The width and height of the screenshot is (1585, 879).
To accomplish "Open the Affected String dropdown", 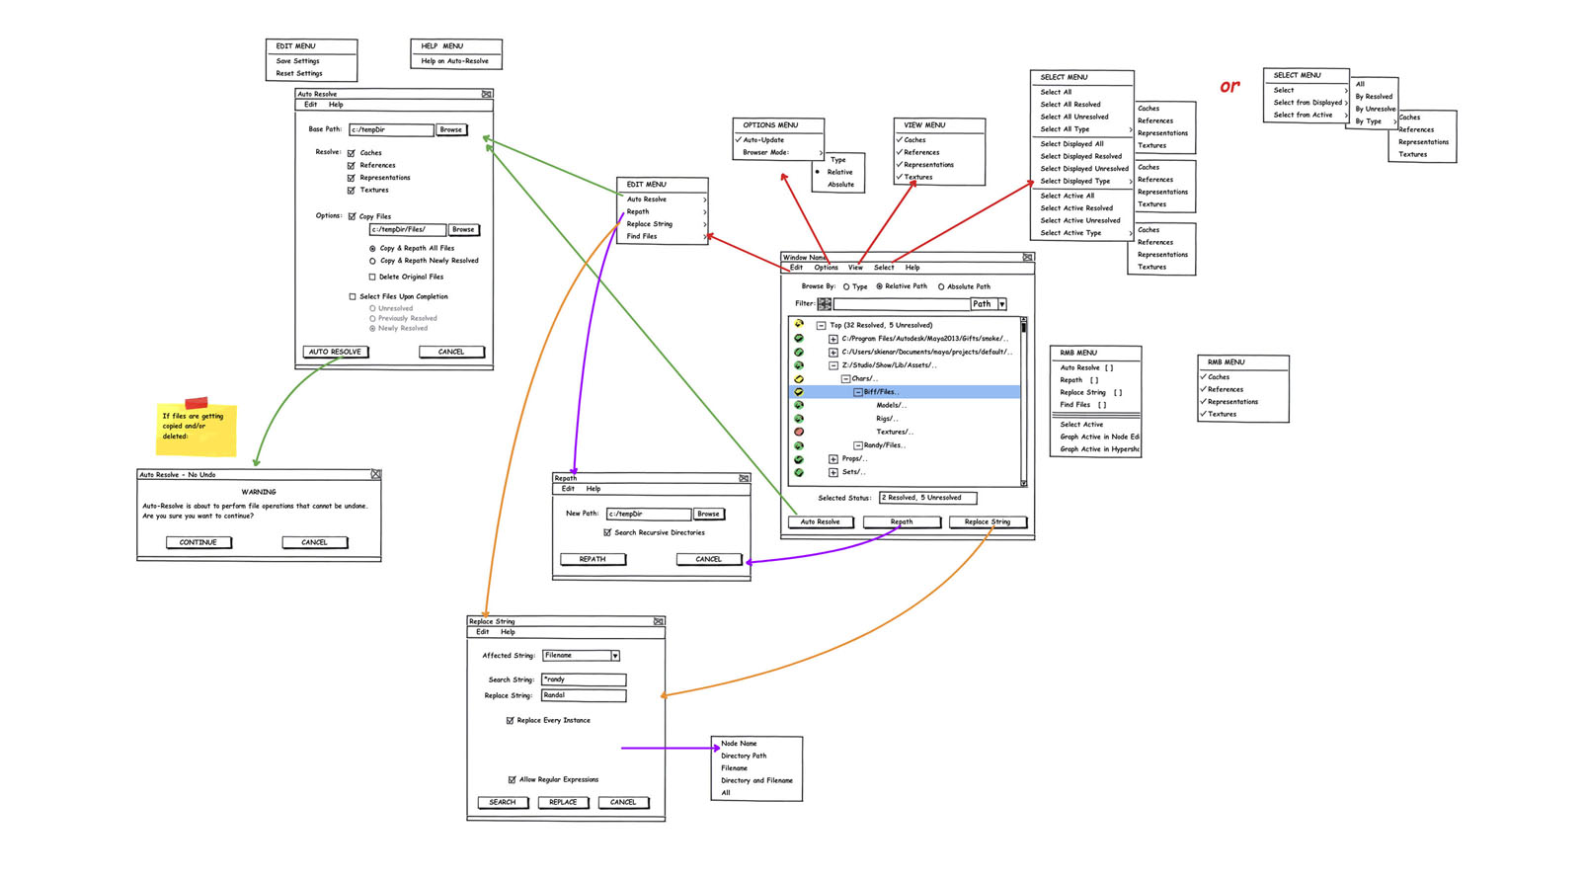I will [614, 656].
